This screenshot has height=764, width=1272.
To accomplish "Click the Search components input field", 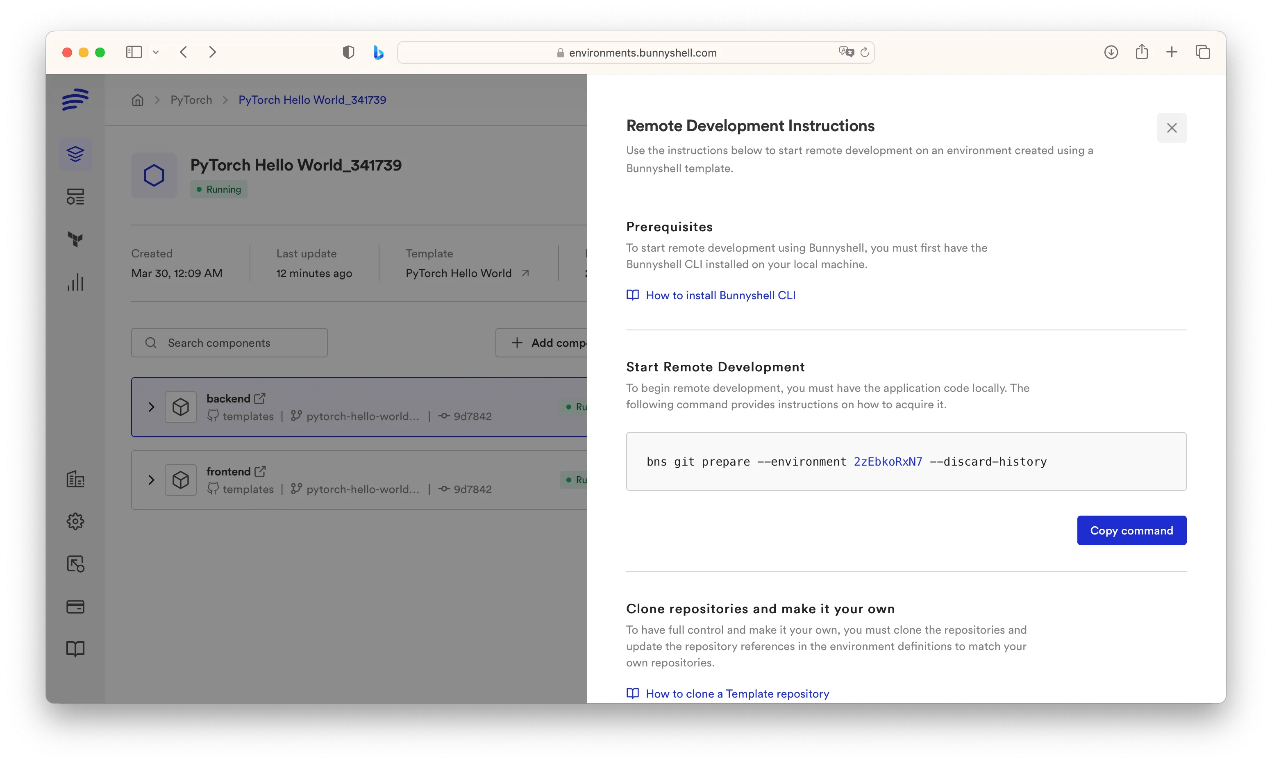I will (x=229, y=343).
